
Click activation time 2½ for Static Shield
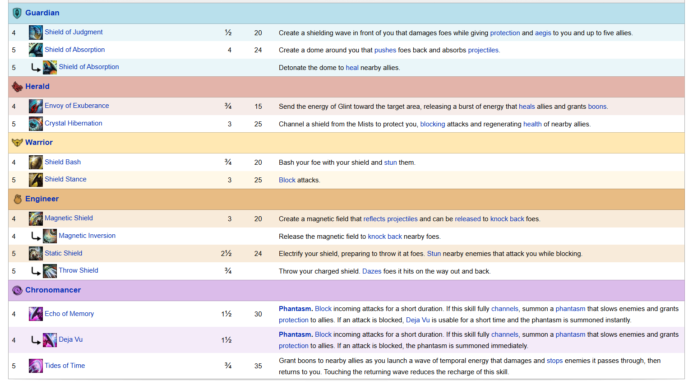point(226,254)
